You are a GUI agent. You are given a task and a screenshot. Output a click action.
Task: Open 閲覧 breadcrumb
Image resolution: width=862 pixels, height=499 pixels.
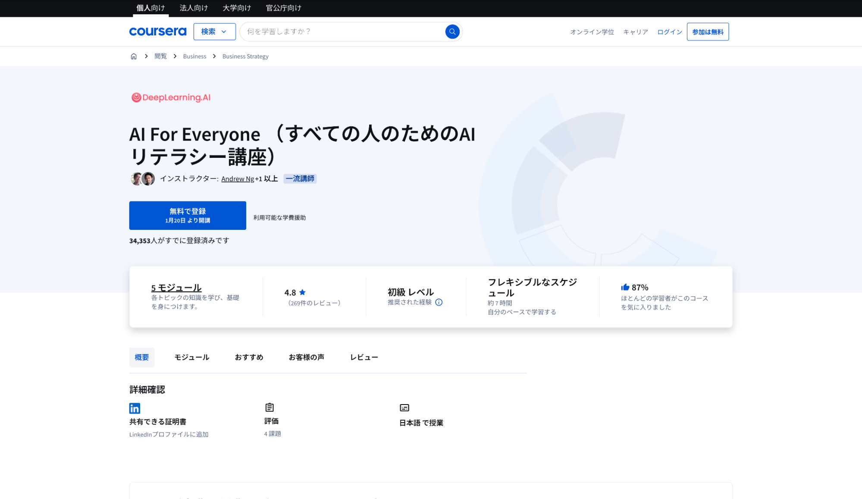pyautogui.click(x=160, y=56)
